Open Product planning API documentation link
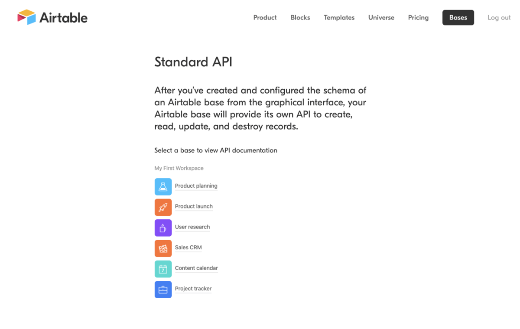This screenshot has width=520, height=329. [196, 186]
